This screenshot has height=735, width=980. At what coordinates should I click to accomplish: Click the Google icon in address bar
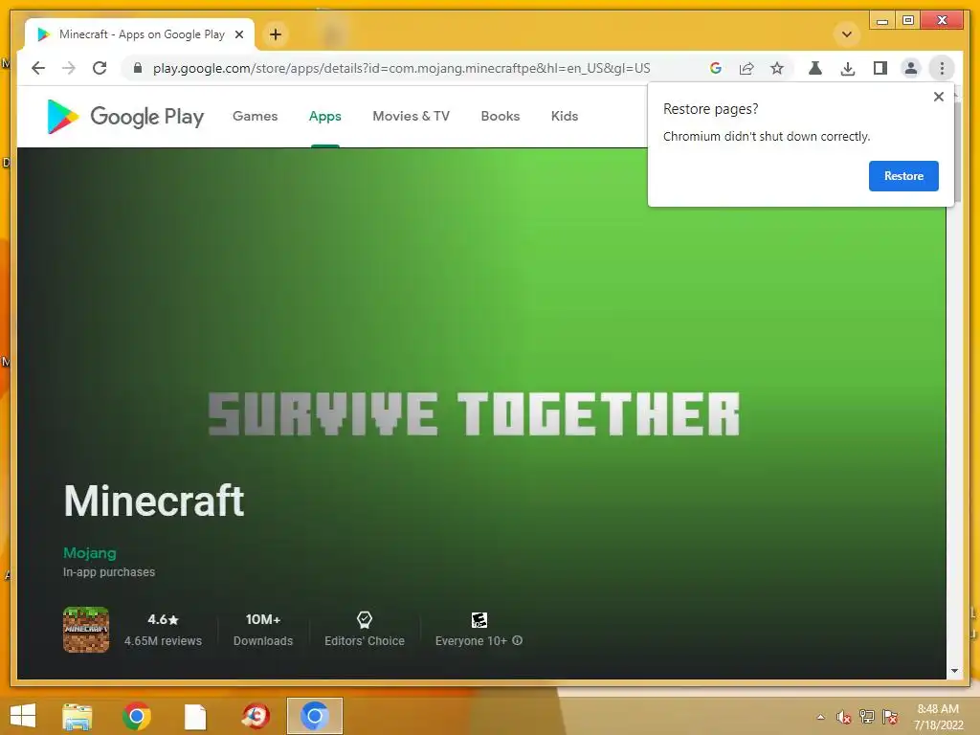[716, 68]
